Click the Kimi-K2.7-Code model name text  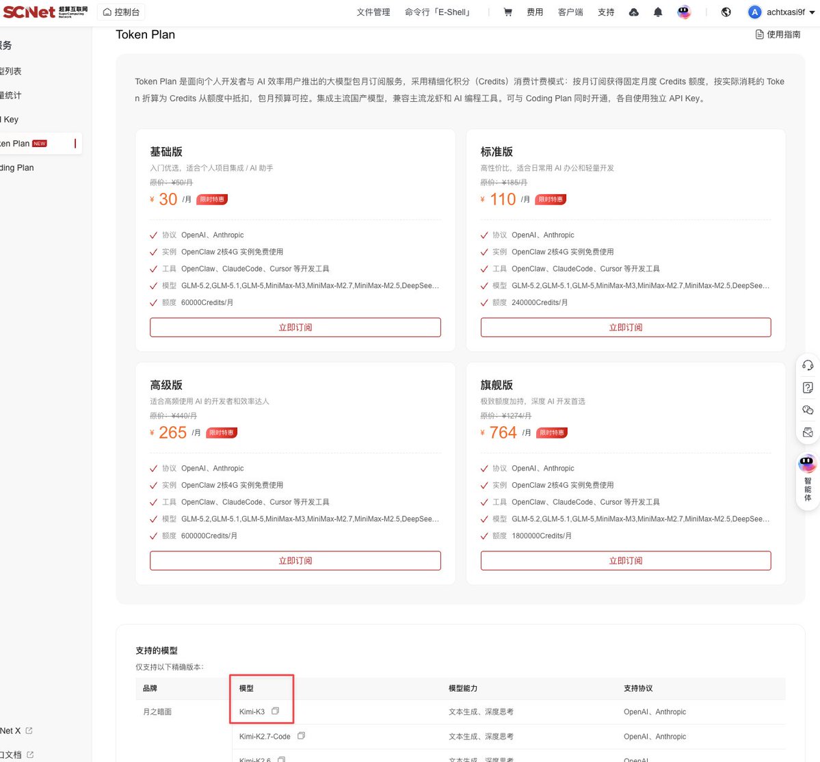pyautogui.click(x=265, y=737)
